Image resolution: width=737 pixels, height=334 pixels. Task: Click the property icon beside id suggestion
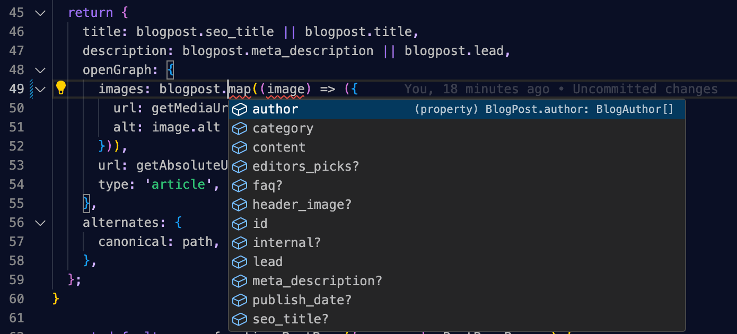coord(240,224)
